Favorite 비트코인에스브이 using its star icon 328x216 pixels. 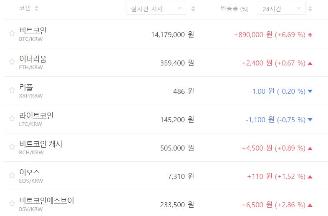[x=12, y=204]
